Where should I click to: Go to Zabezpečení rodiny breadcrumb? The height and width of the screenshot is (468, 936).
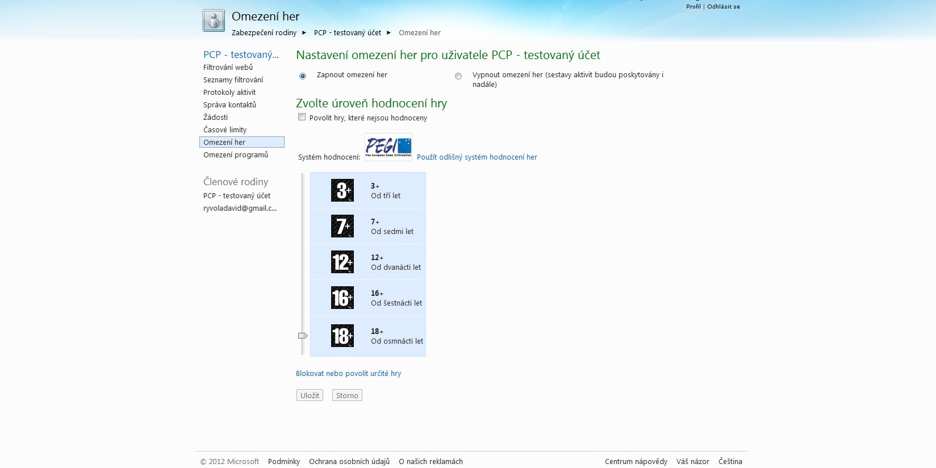tap(264, 32)
